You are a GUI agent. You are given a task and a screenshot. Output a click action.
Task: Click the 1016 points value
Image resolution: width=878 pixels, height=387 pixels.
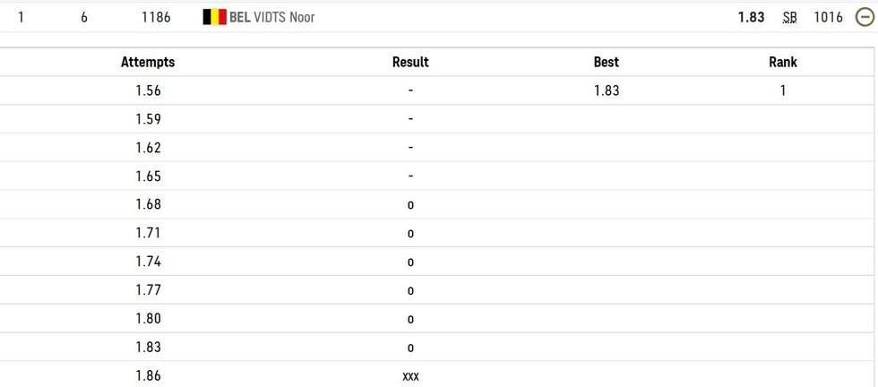pyautogui.click(x=828, y=17)
